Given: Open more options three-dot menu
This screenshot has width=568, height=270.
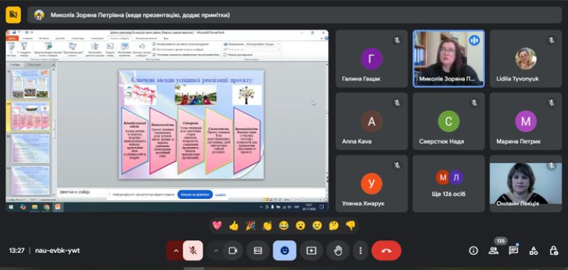Looking at the screenshot, I should click(x=360, y=250).
